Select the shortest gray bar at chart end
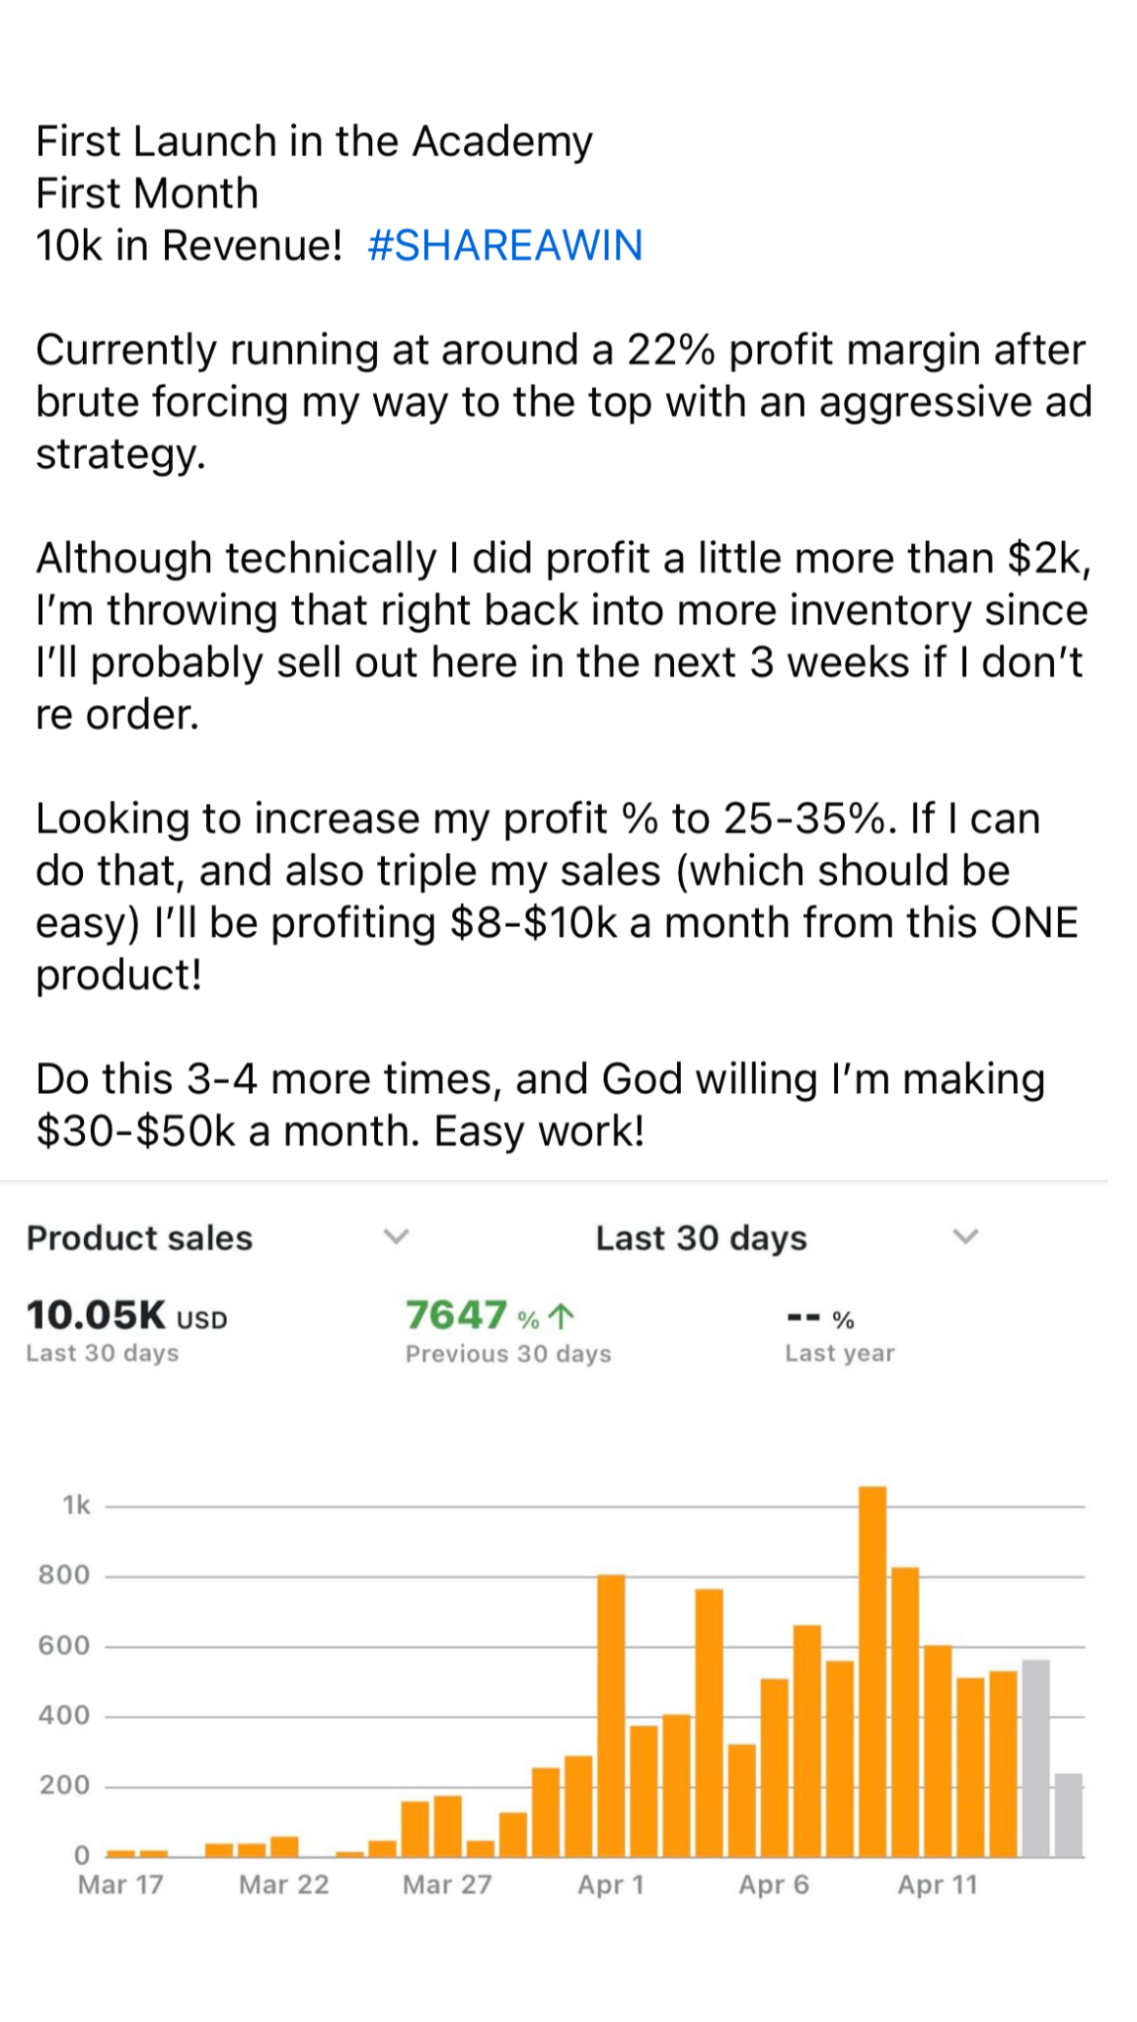Image resolution: width=1137 pixels, height=2022 pixels. (1069, 1815)
